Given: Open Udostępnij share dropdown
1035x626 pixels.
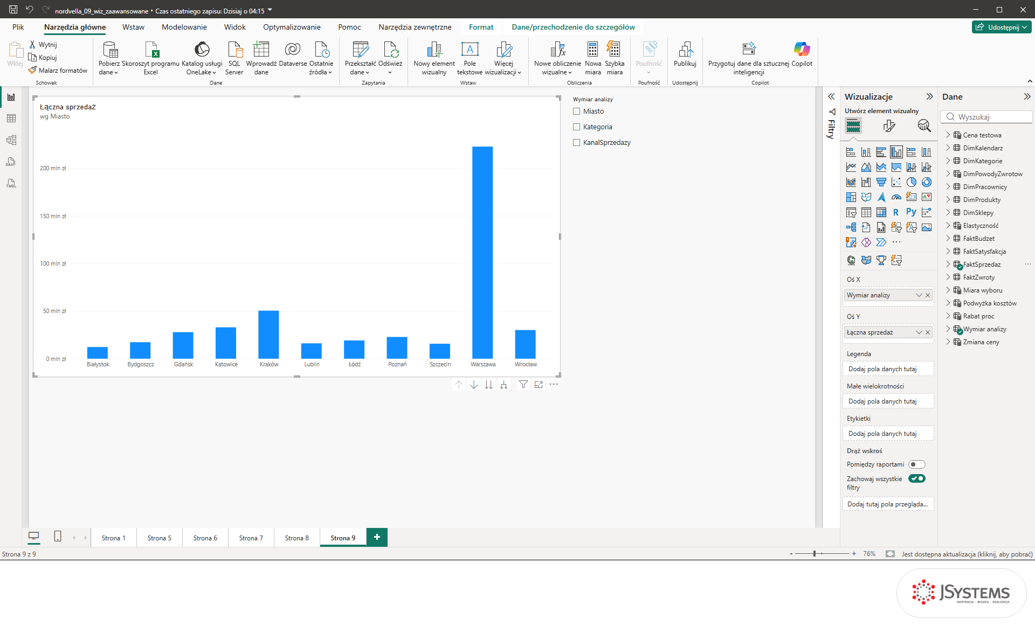Looking at the screenshot, I should pyautogui.click(x=1002, y=27).
